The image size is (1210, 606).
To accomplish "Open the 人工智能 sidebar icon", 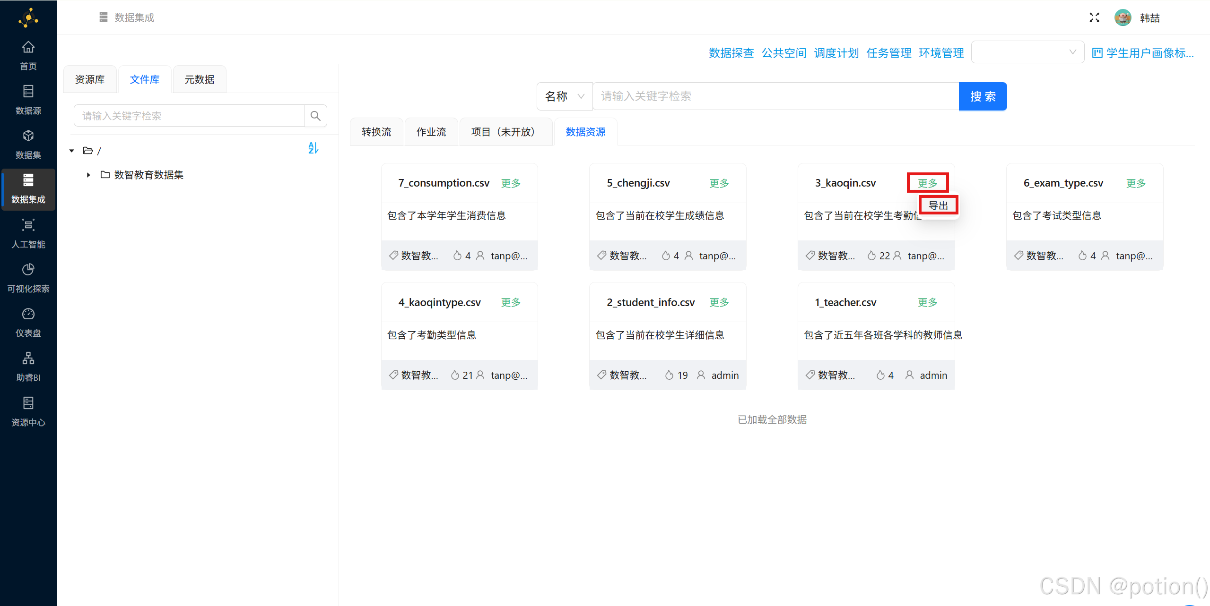I will tap(28, 225).
